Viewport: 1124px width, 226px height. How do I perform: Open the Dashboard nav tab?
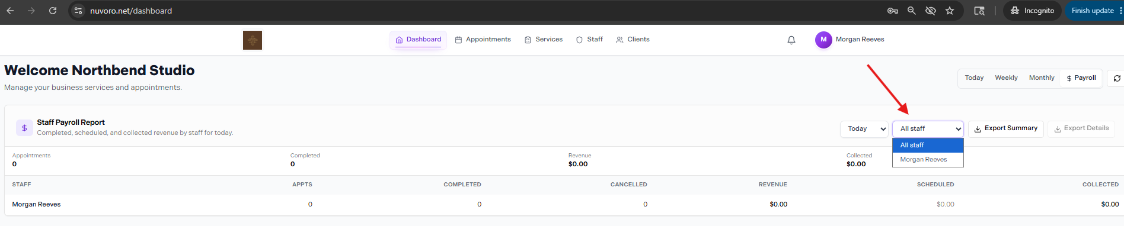[418, 40]
